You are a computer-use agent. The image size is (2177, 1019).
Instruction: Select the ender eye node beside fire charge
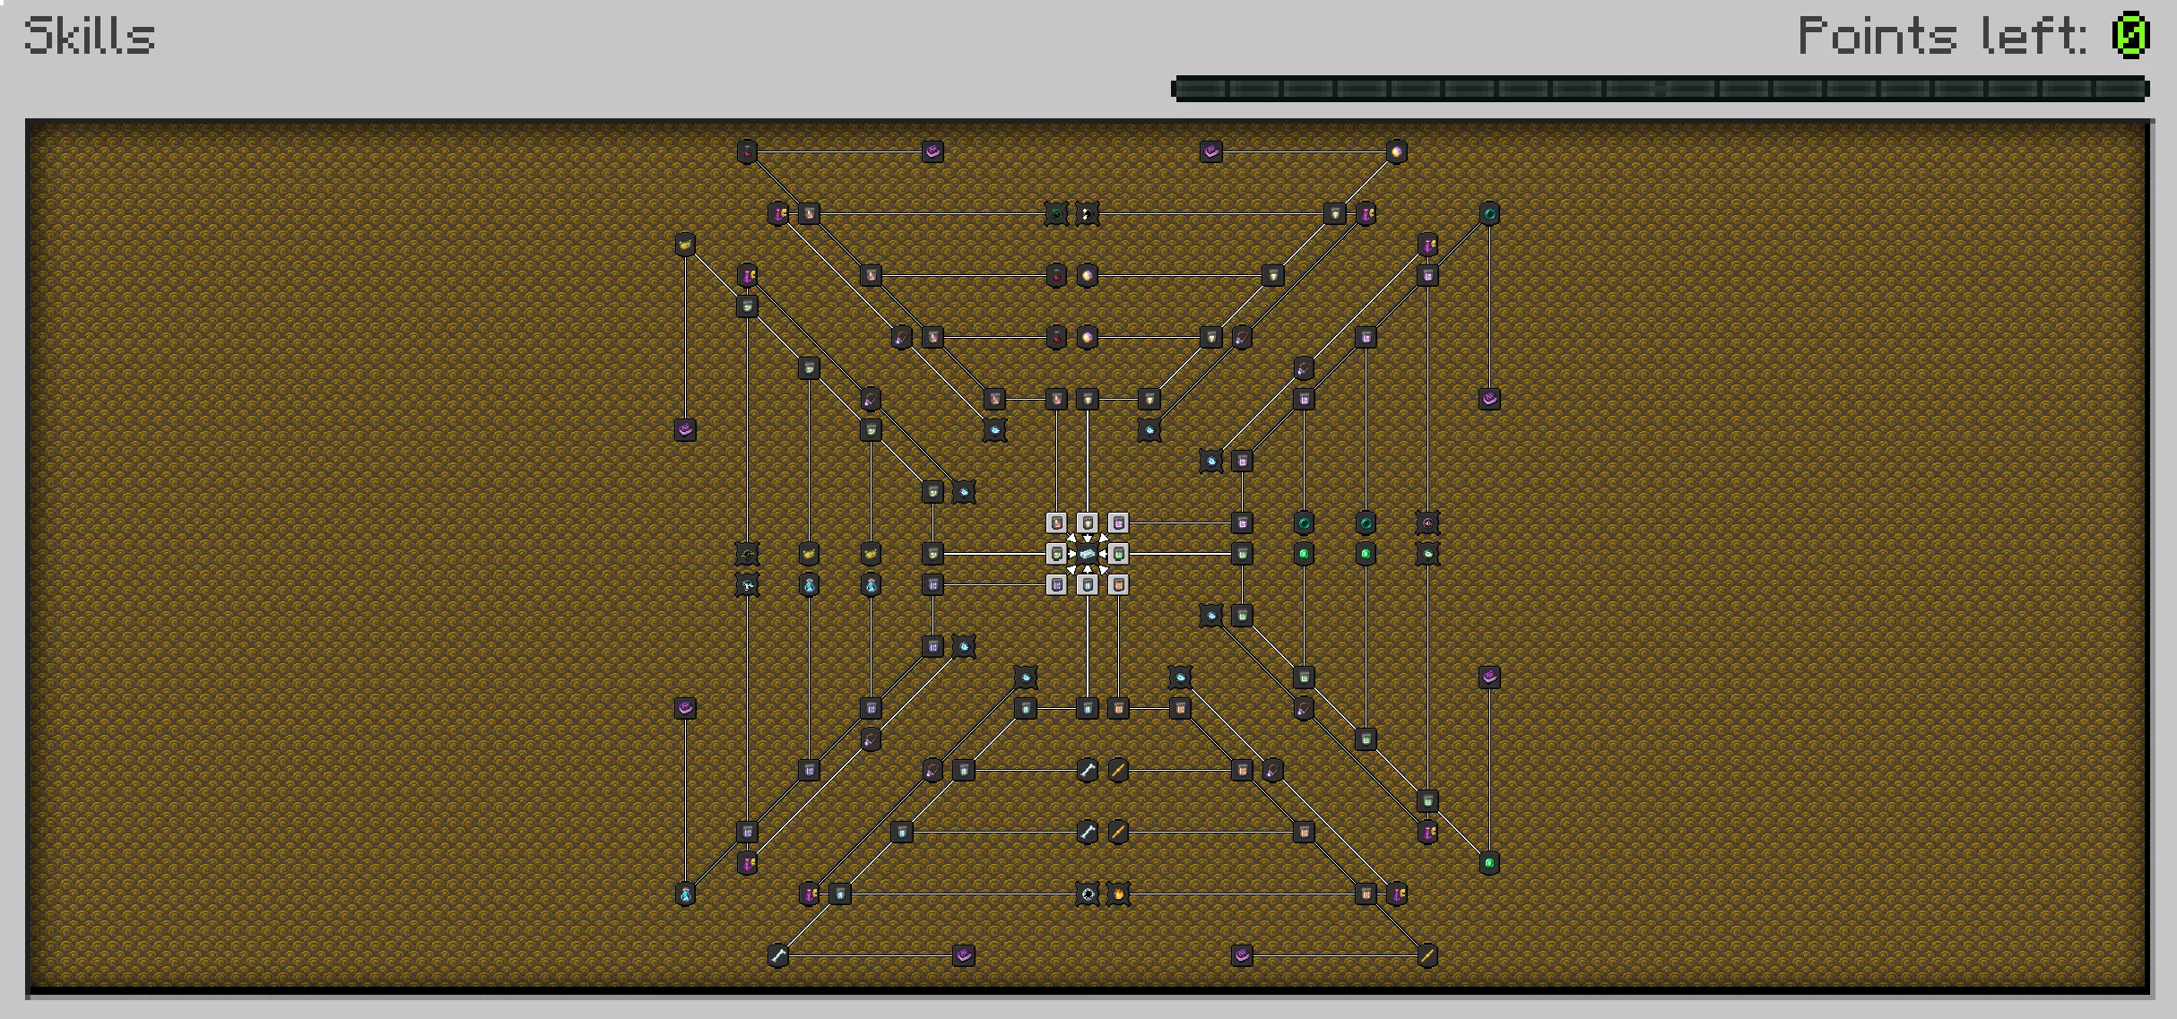click(x=1086, y=894)
